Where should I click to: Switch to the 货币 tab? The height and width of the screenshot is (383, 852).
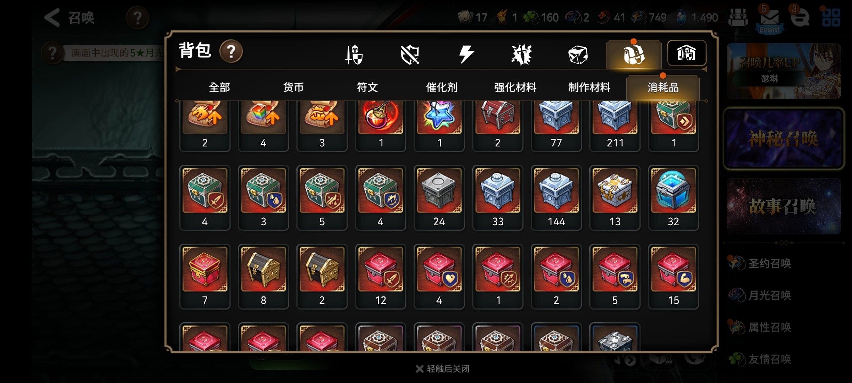point(293,87)
